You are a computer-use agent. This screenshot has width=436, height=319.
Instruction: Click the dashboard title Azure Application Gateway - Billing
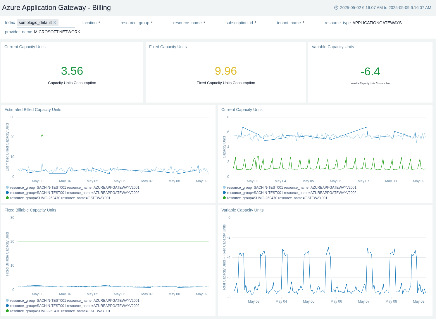[x=56, y=8]
